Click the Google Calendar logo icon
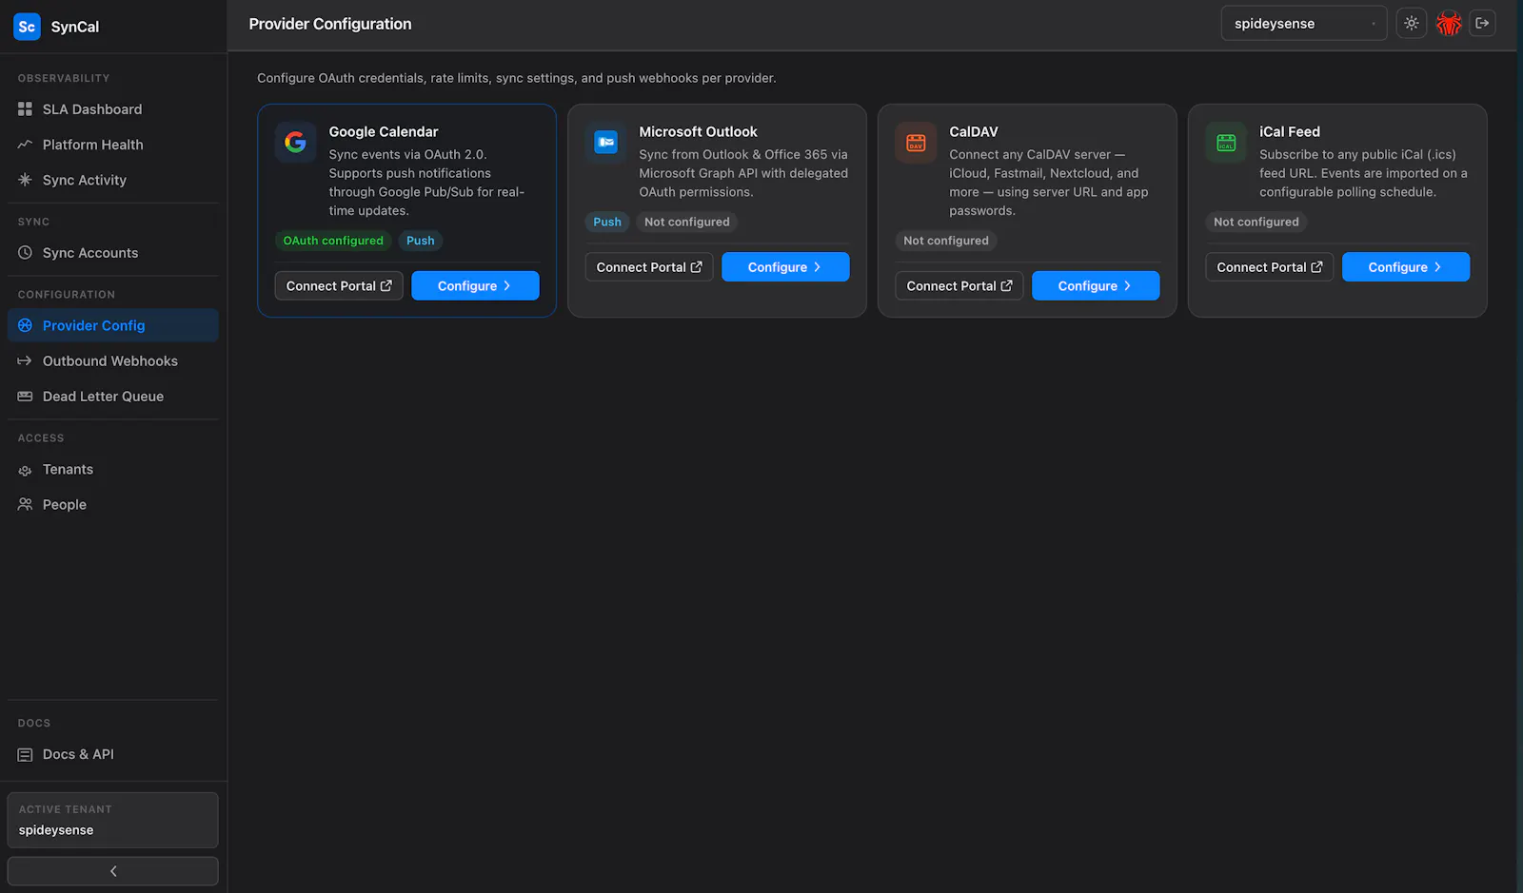 coord(296,142)
